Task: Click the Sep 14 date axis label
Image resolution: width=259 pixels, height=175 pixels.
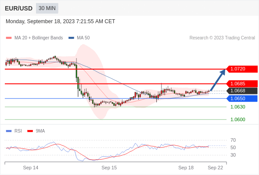Action: pos(31,168)
